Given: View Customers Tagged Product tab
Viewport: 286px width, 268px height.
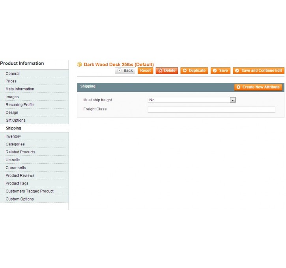Looking at the screenshot, I should tap(34, 191).
